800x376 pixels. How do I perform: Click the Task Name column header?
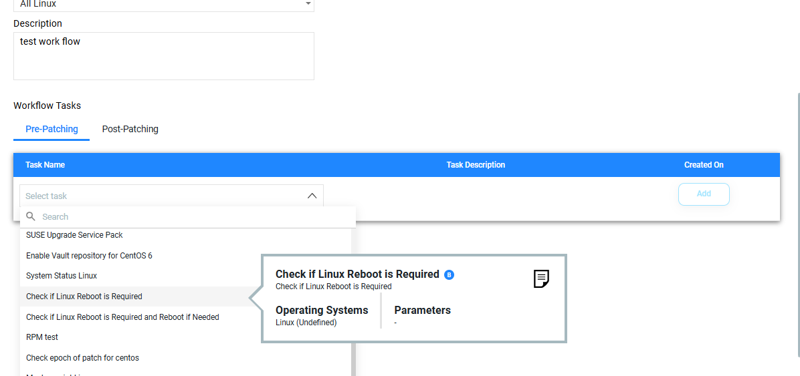(45, 164)
